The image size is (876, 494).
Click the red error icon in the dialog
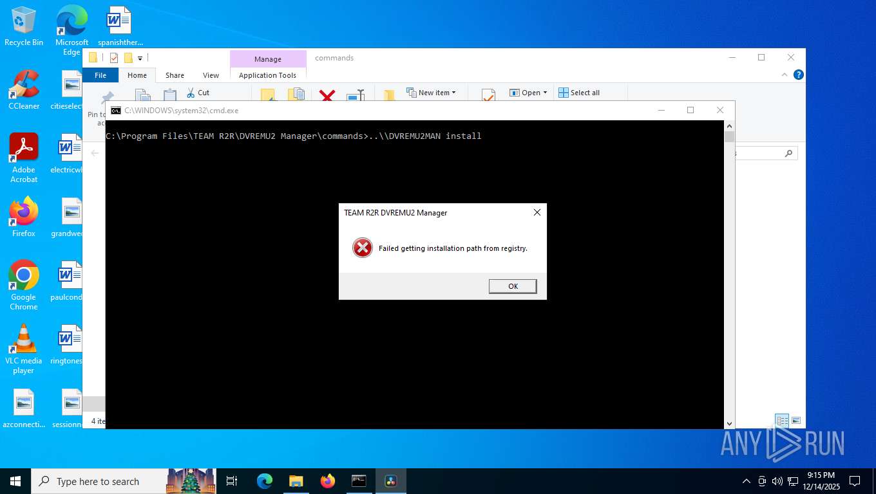(363, 248)
